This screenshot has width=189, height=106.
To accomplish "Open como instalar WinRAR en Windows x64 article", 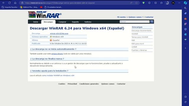I will click(58, 75).
